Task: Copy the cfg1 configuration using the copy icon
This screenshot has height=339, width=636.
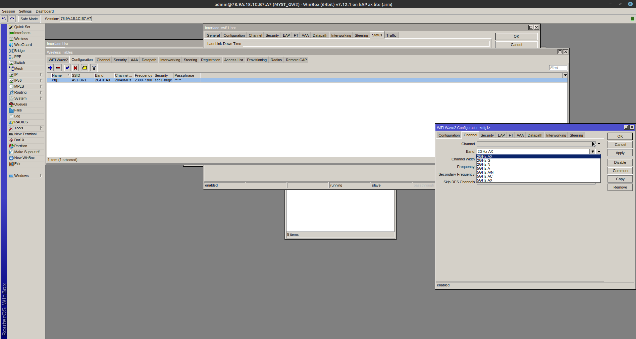Action: point(84,68)
